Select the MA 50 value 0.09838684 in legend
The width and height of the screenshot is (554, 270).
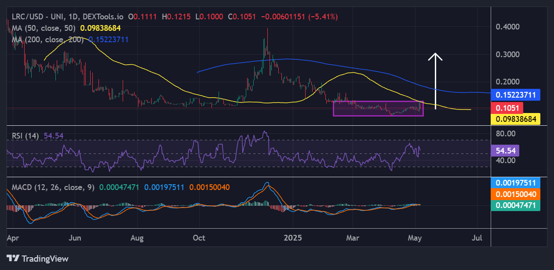(100, 28)
